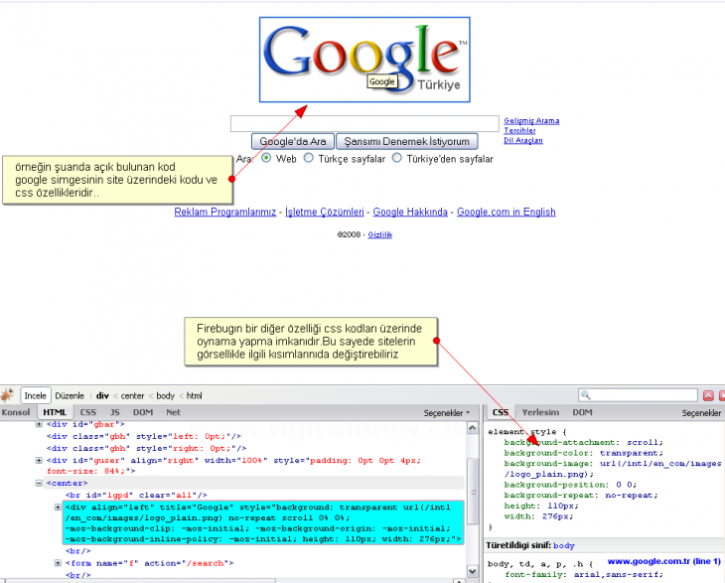This screenshot has height=583, width=725.
Task: Select the Türkçe sayfalar radio option
Action: click(309, 158)
